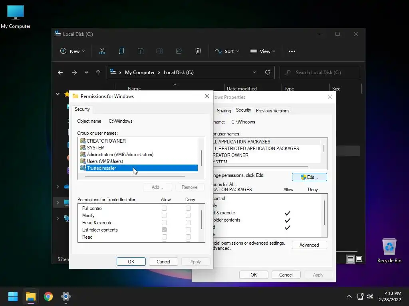Go forward with the right arrow
The image size is (409, 306).
(74, 73)
